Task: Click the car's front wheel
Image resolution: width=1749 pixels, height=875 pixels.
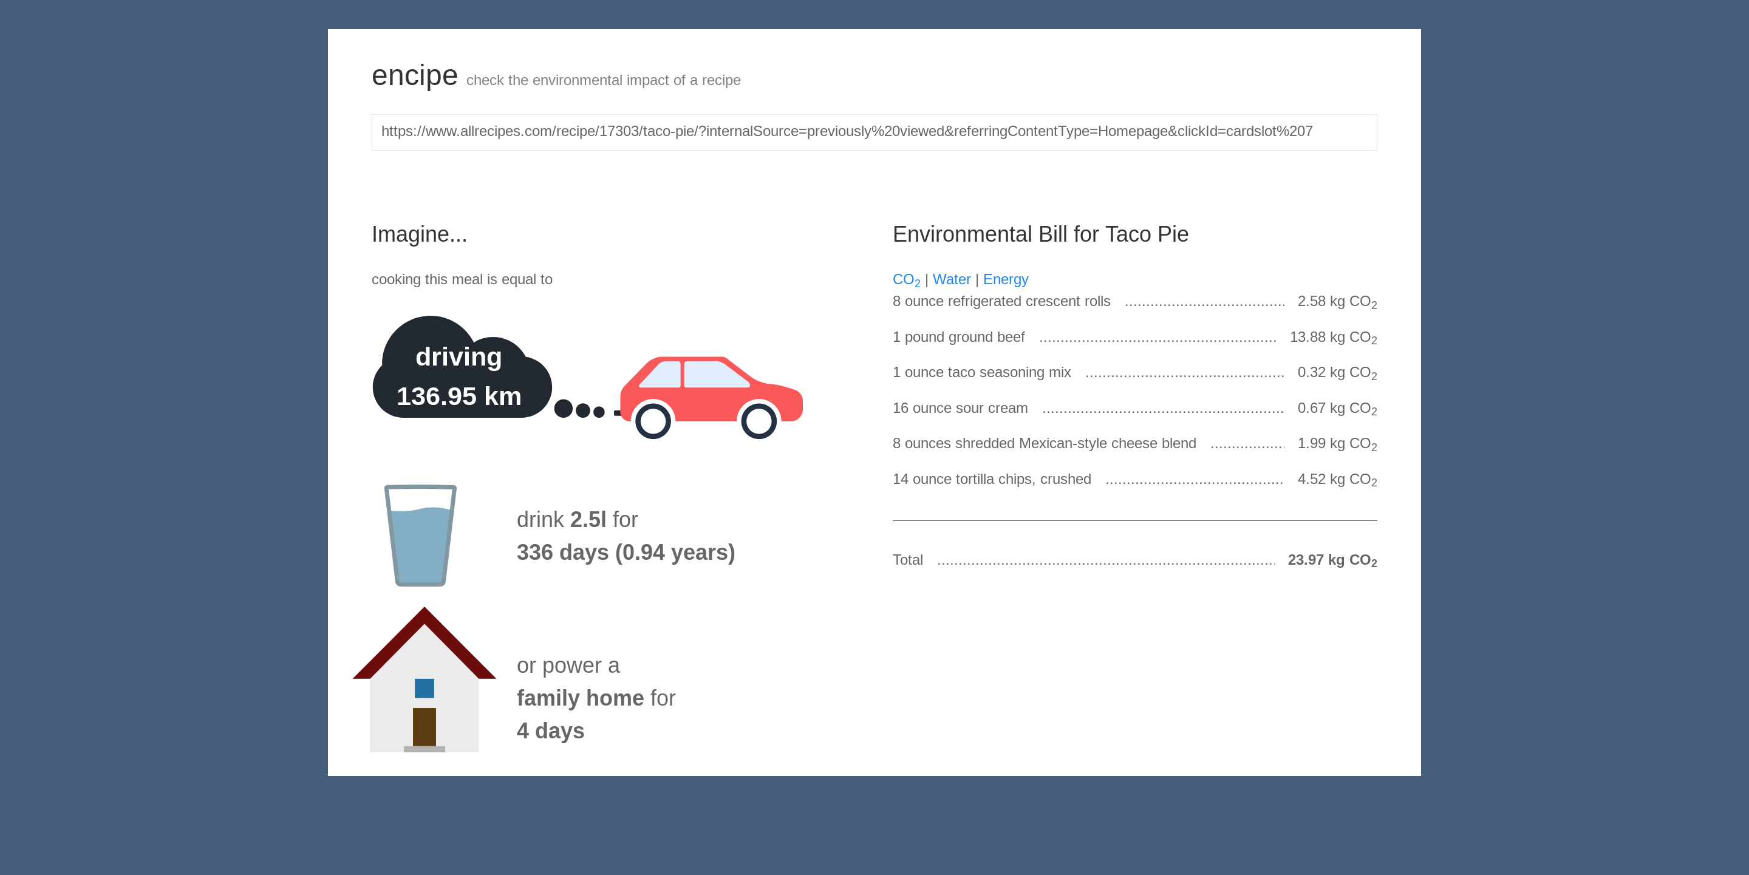Action: 759,421
